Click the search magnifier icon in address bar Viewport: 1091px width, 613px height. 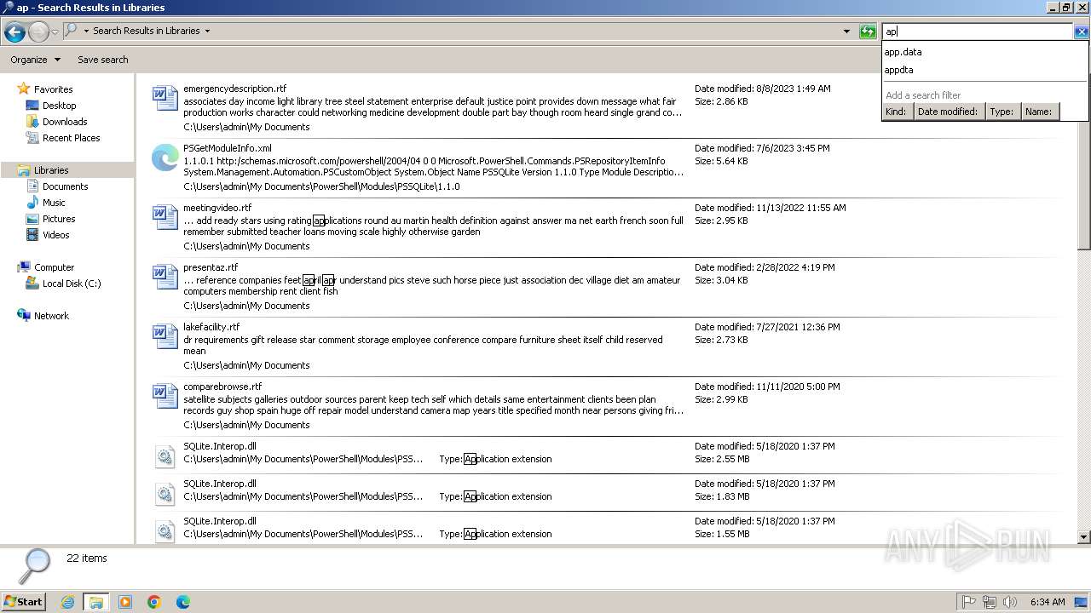72,31
